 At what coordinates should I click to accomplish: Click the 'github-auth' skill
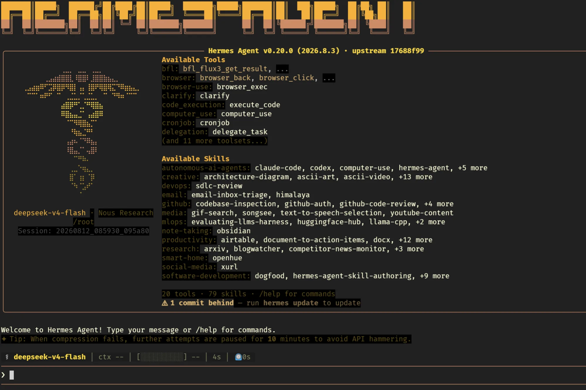coord(307,204)
